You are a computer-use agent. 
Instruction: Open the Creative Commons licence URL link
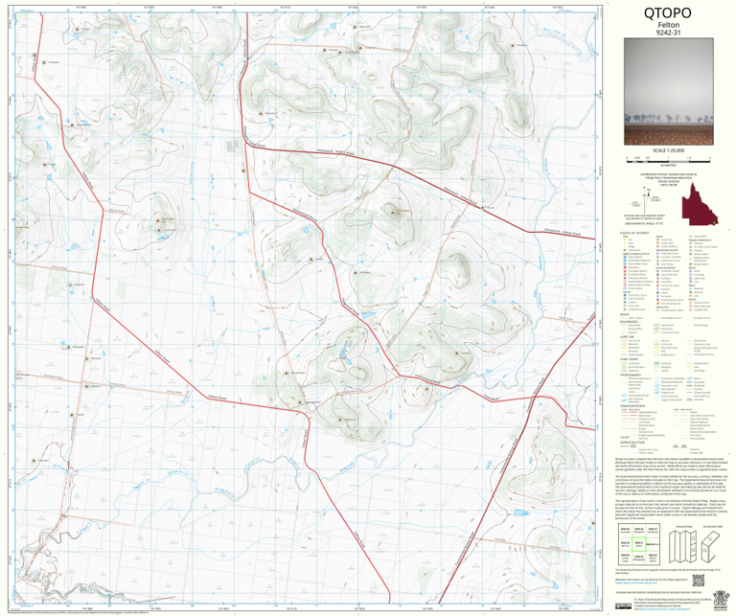665,609
